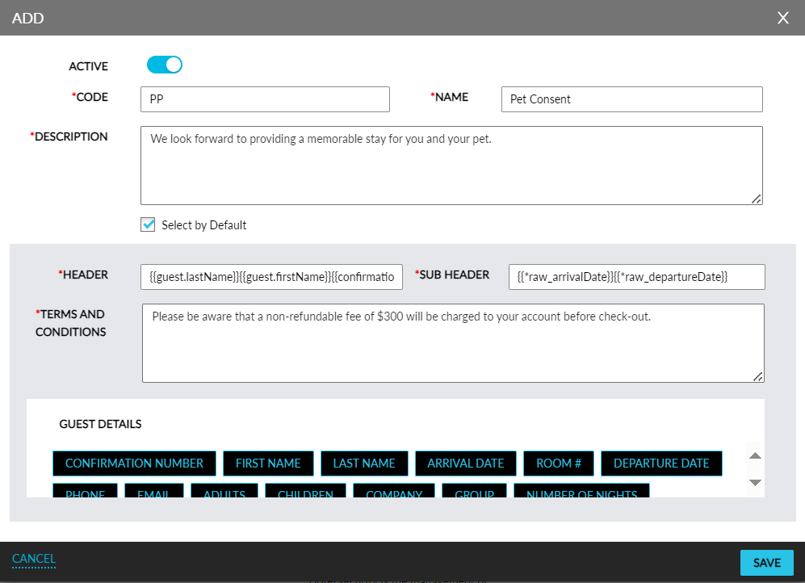Insert the PHONE guest detail tag
Image resolution: width=805 pixels, height=583 pixels.
(x=85, y=493)
